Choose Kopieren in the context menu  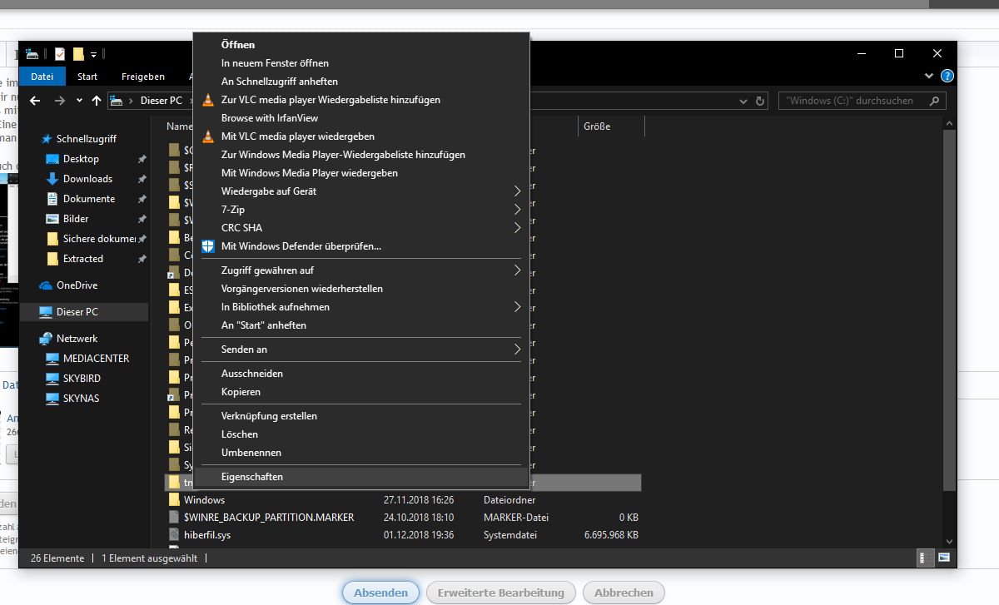pyautogui.click(x=360, y=392)
